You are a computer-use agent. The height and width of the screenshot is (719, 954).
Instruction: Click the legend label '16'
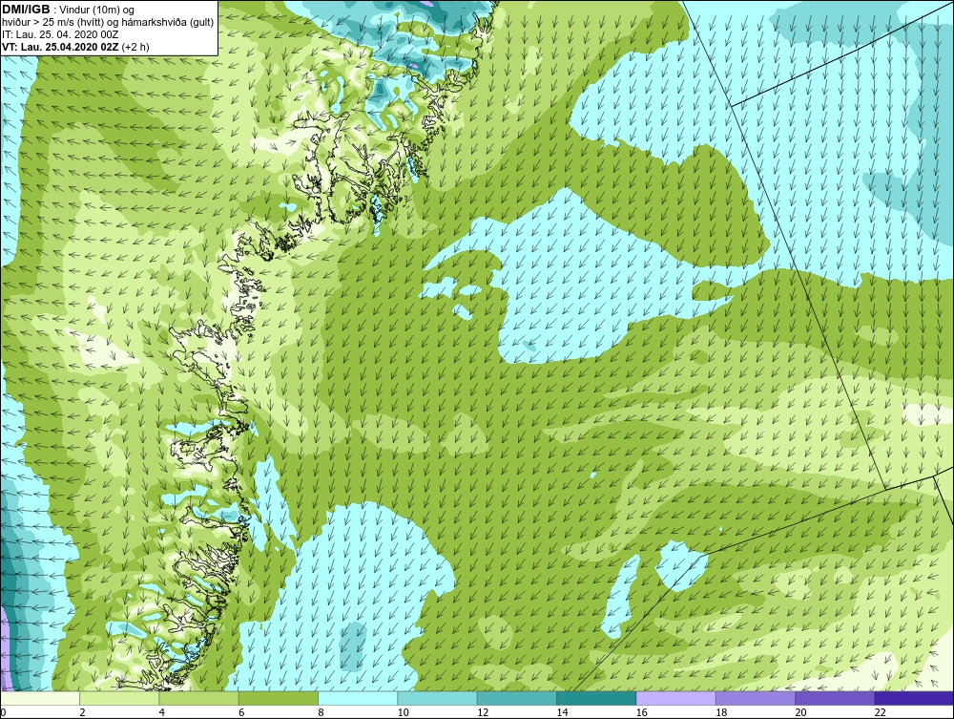click(x=641, y=712)
